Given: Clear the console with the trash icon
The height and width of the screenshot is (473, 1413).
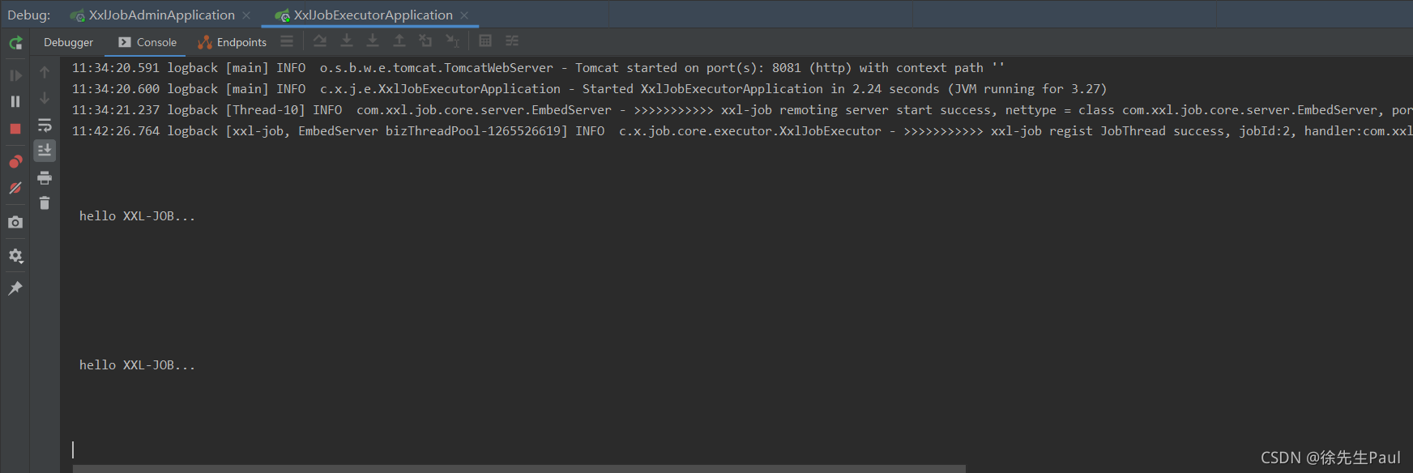Looking at the screenshot, I should [x=45, y=202].
